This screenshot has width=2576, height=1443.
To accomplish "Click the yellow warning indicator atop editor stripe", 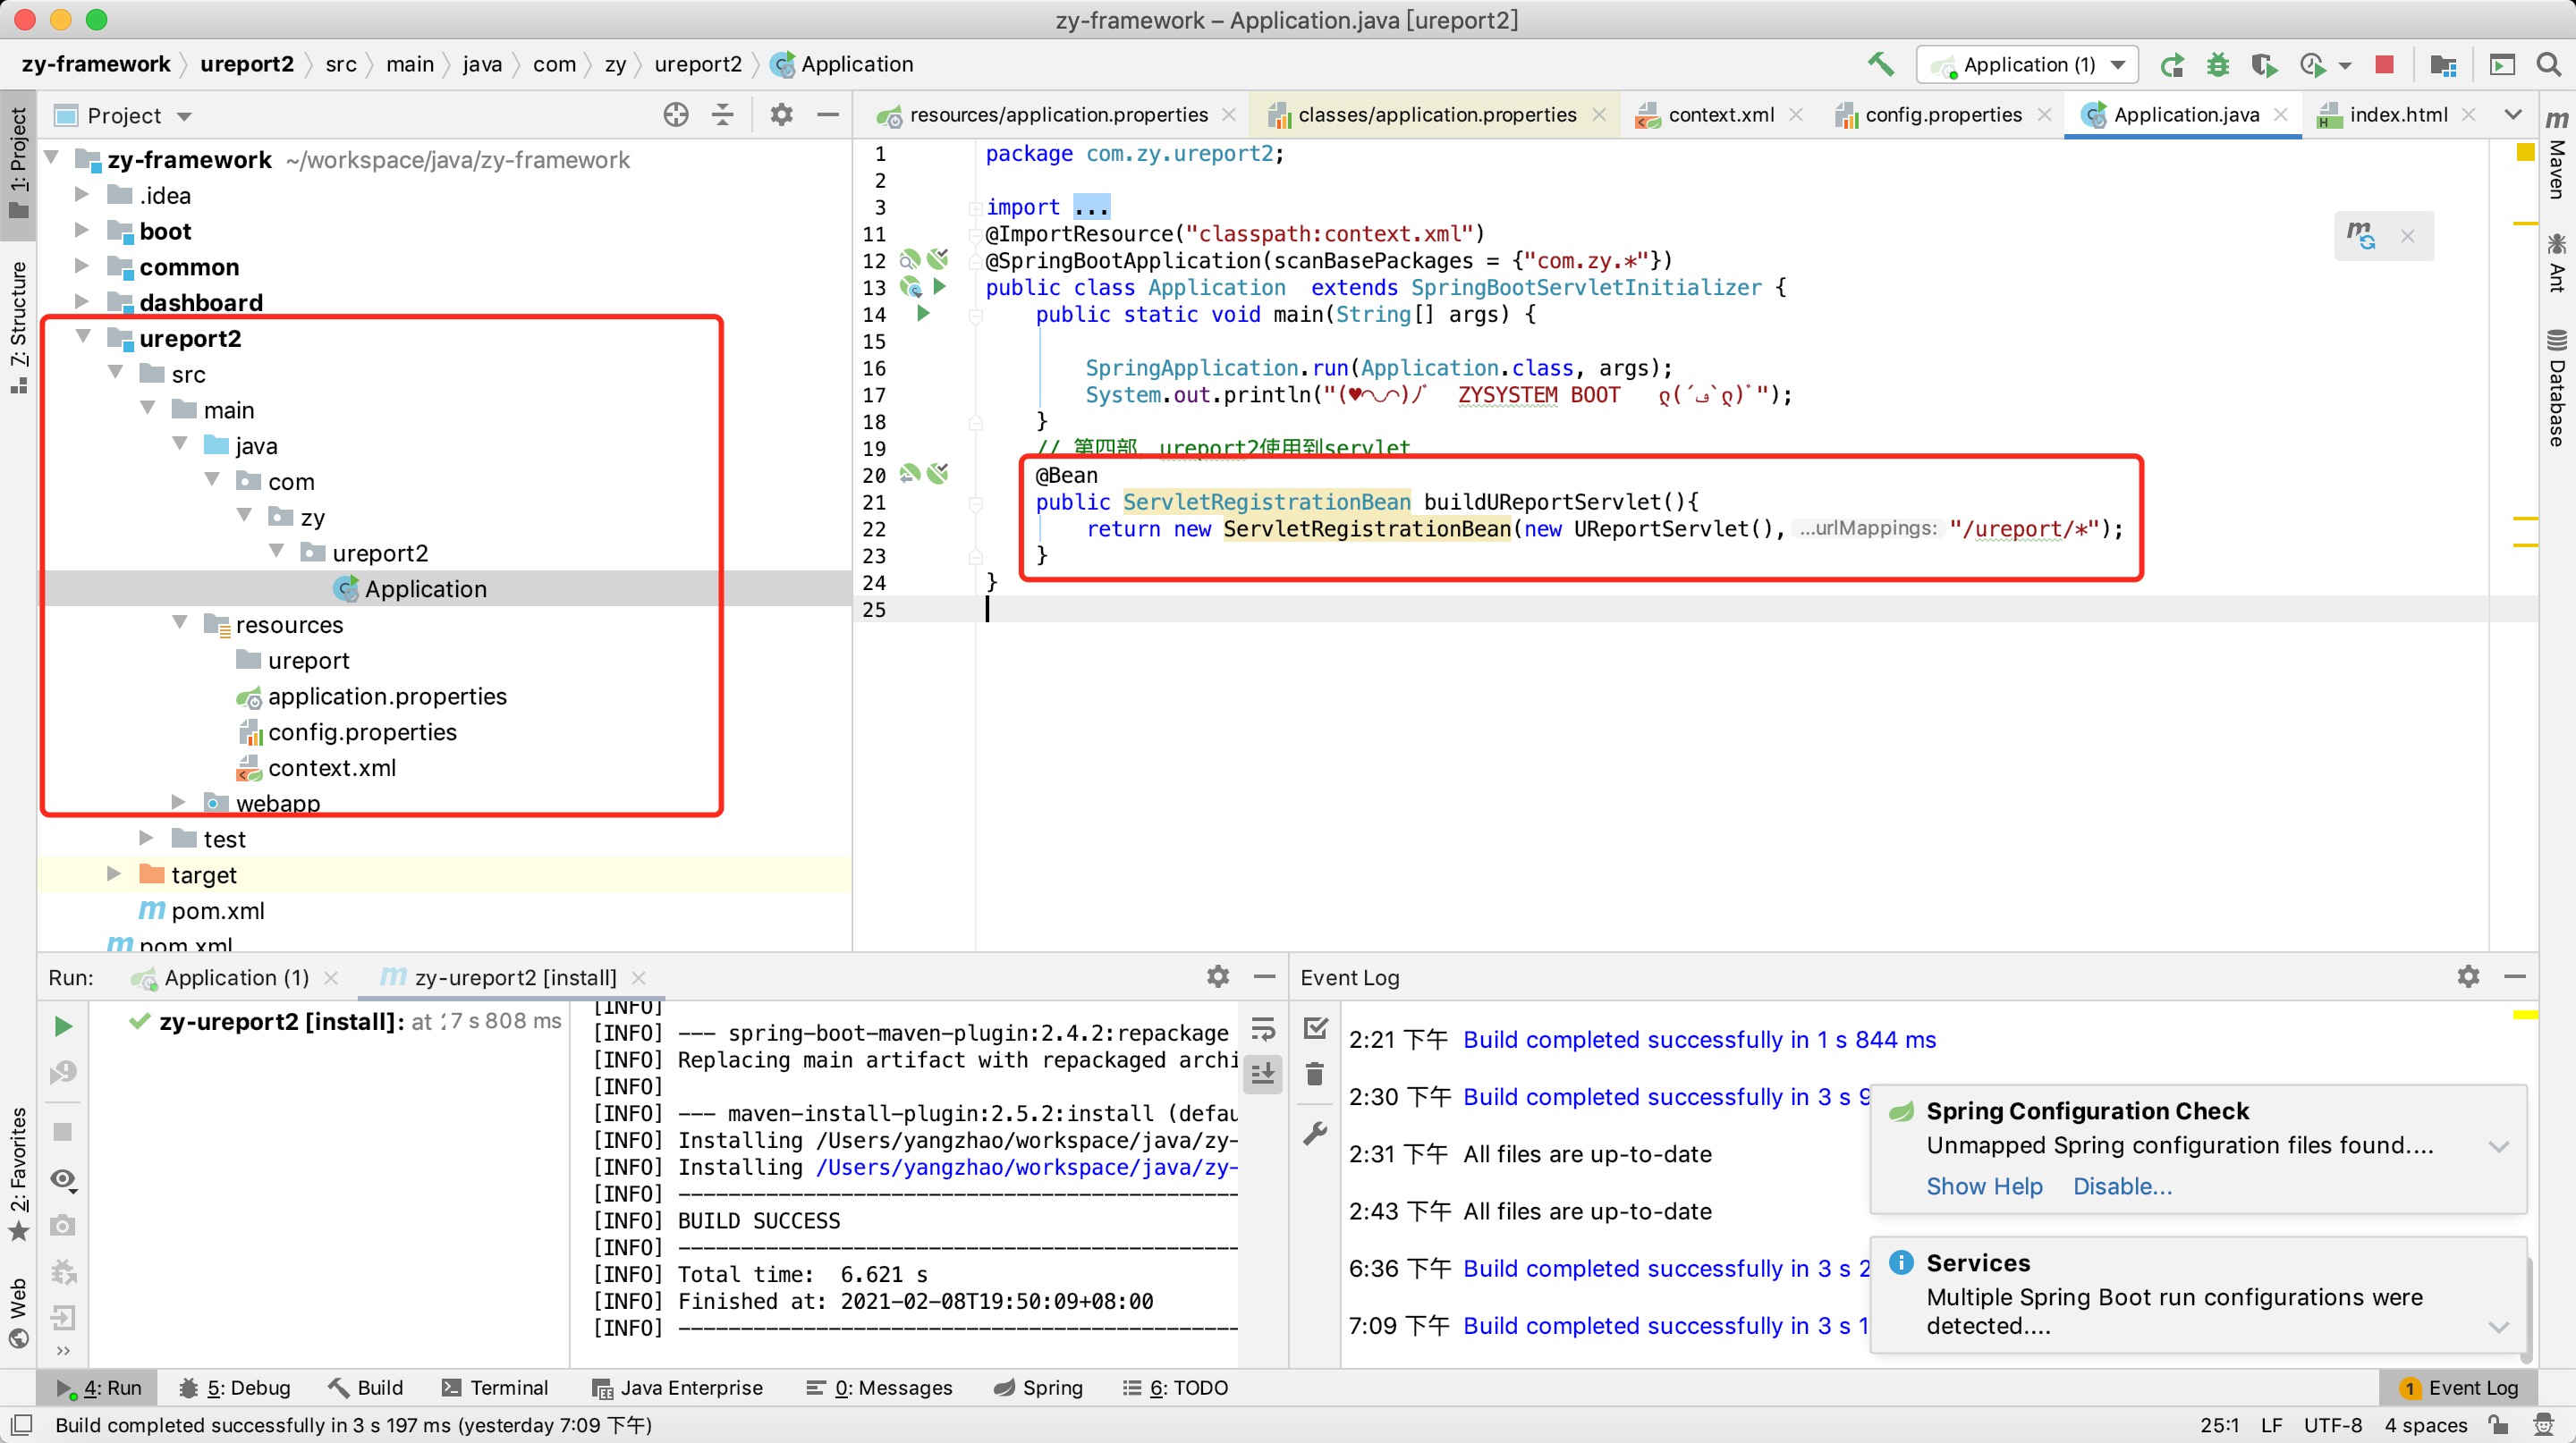I will 2525,152.
